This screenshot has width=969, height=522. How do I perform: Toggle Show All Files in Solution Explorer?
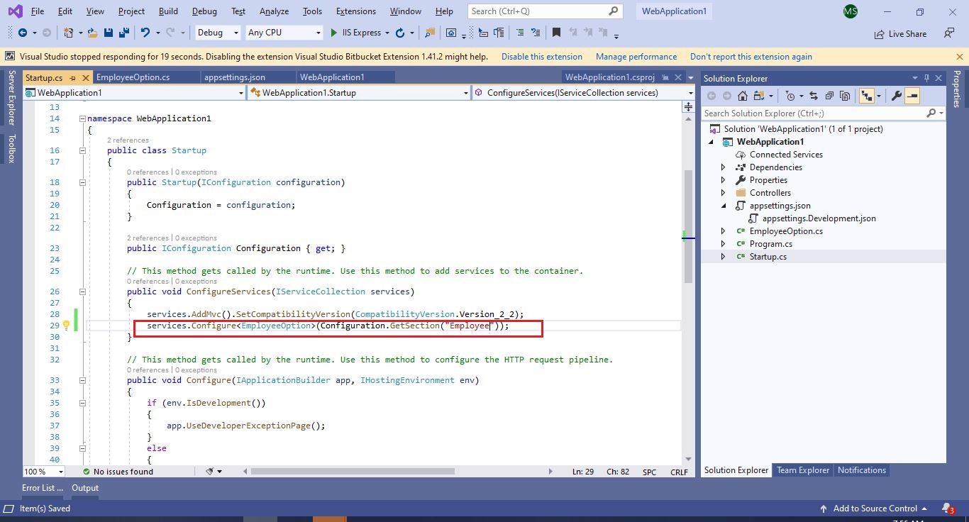[x=844, y=96]
